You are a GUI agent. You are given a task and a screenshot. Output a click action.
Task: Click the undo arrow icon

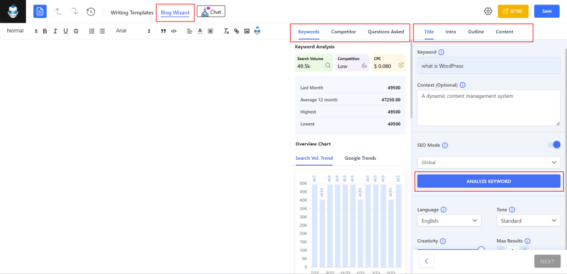pos(59,12)
